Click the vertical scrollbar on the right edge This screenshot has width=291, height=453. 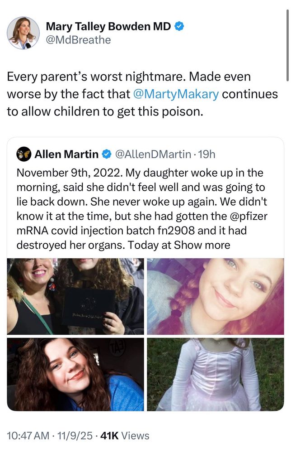pyautogui.click(x=288, y=41)
